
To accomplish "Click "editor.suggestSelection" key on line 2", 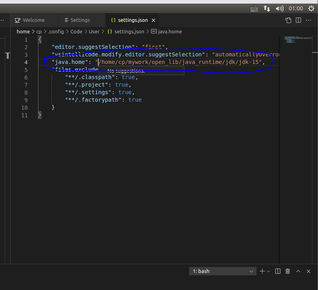I will pyautogui.click(x=93, y=47).
